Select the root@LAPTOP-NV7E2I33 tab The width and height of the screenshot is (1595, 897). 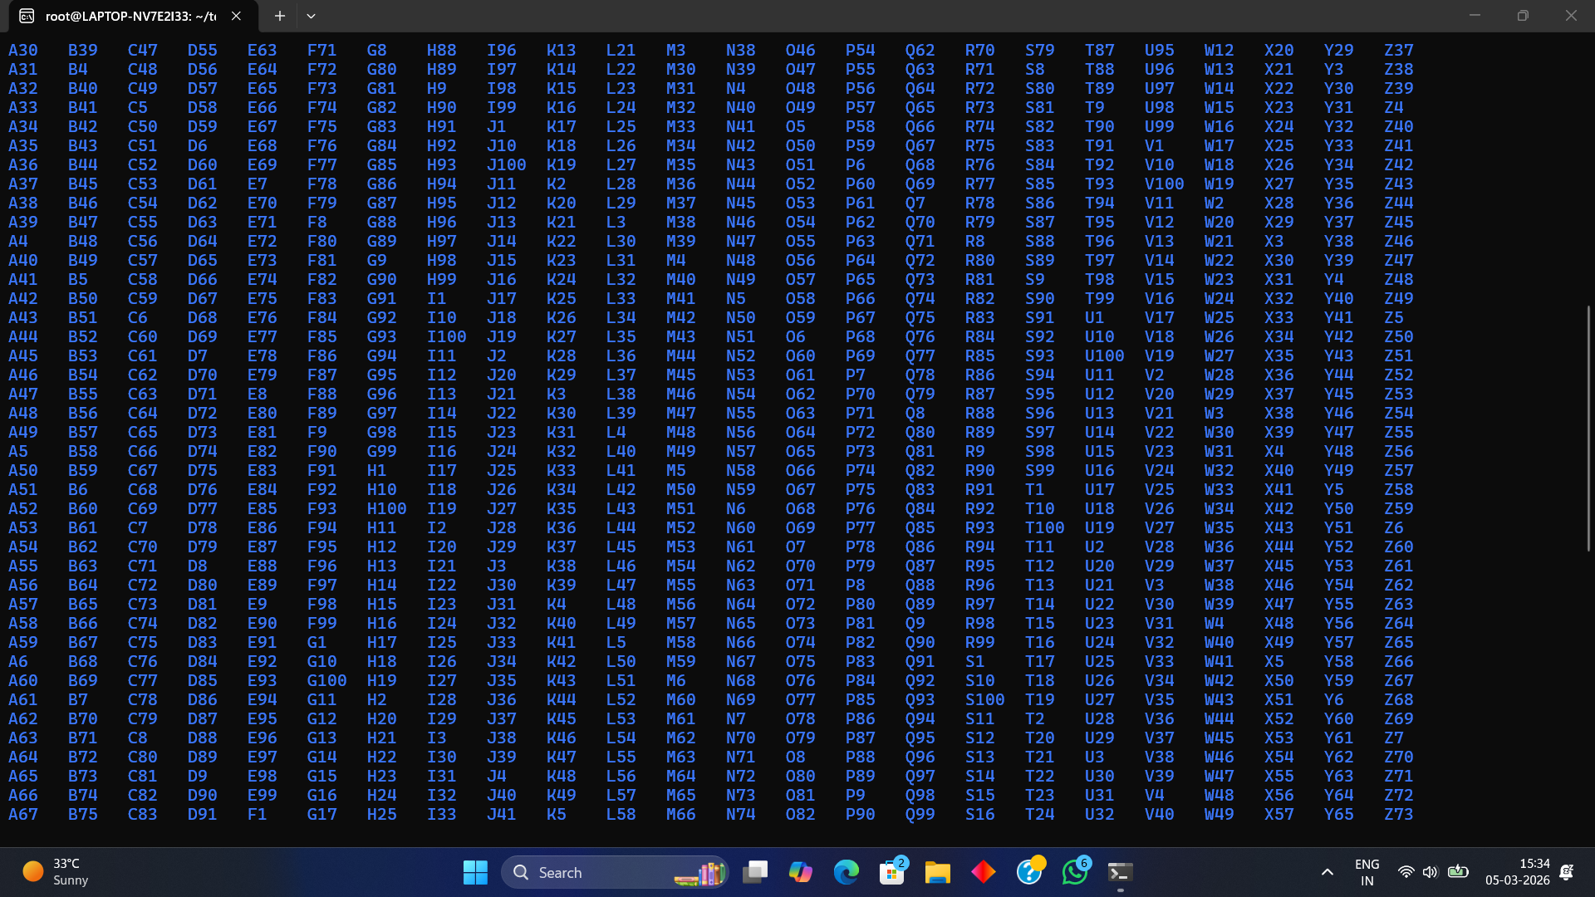[x=125, y=16]
